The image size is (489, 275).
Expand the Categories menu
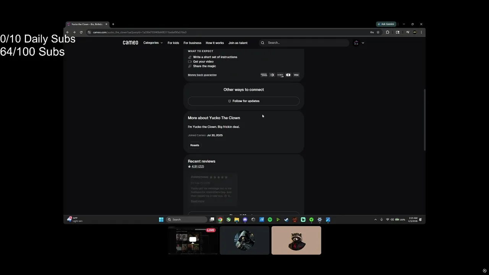[153, 43]
